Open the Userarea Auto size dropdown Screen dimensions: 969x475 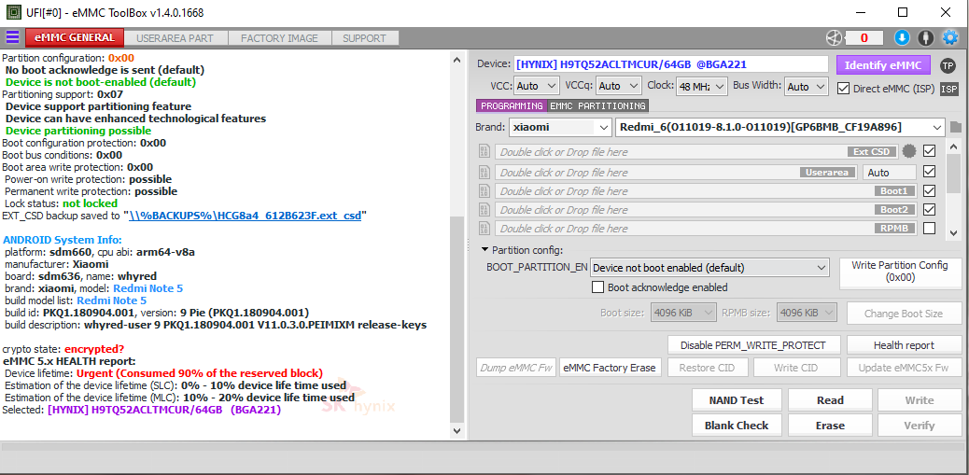(x=890, y=173)
